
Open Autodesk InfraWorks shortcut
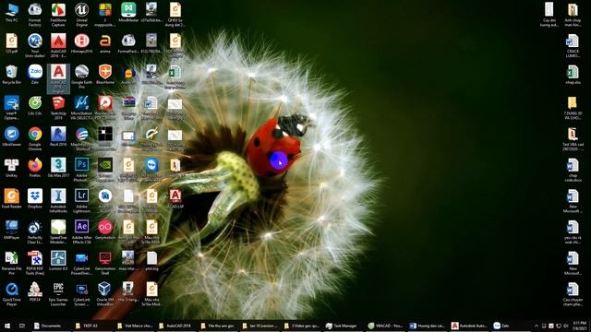pos(58,201)
